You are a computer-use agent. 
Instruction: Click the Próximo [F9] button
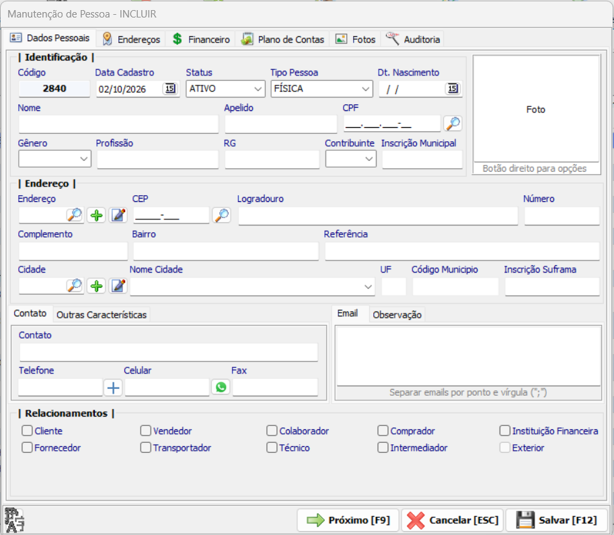pyautogui.click(x=348, y=520)
